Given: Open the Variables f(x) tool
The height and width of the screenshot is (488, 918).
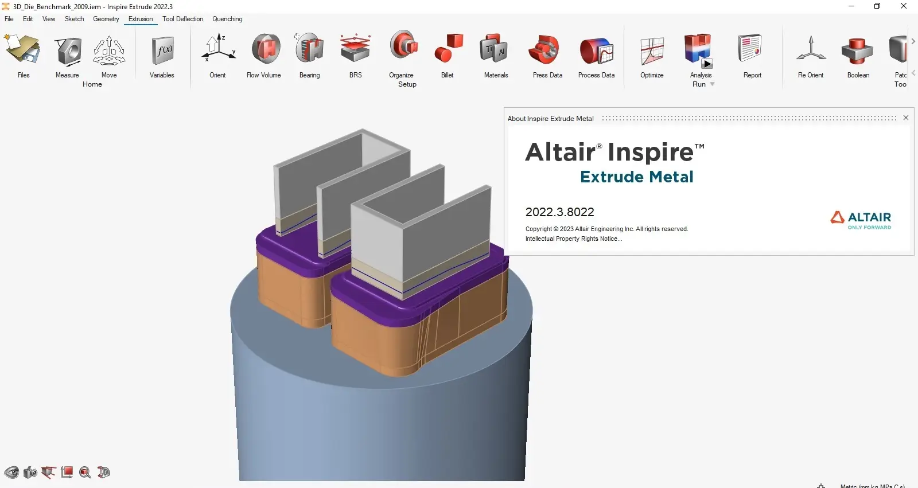Looking at the screenshot, I should click(162, 52).
